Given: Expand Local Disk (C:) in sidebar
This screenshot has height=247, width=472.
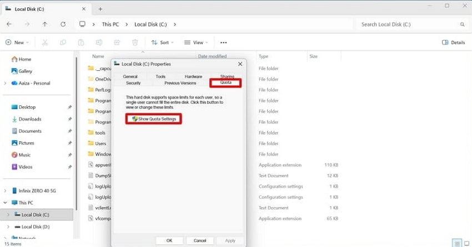Looking at the screenshot, I should click(x=8, y=215).
